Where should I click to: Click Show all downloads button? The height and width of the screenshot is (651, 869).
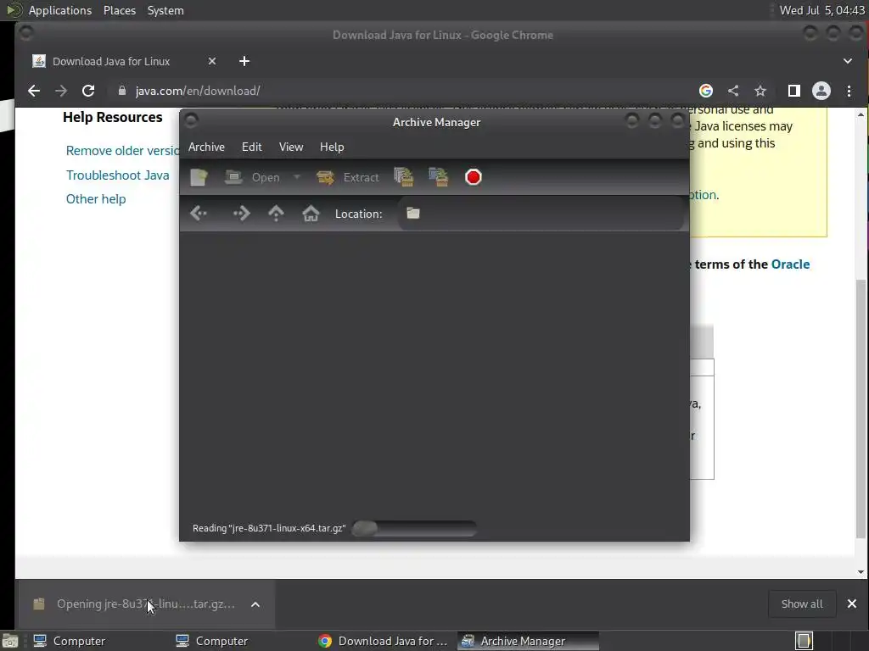click(801, 604)
